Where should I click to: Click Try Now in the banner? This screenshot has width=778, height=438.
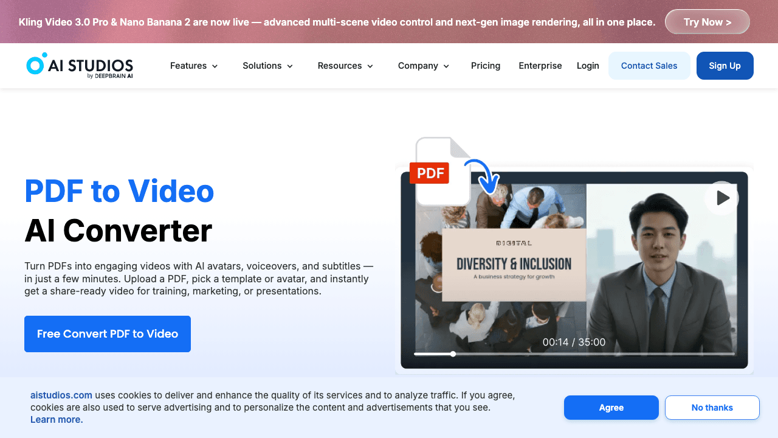[x=707, y=22]
